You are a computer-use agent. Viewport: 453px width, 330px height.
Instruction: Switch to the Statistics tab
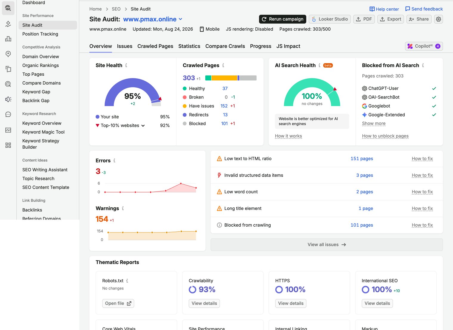click(x=189, y=46)
